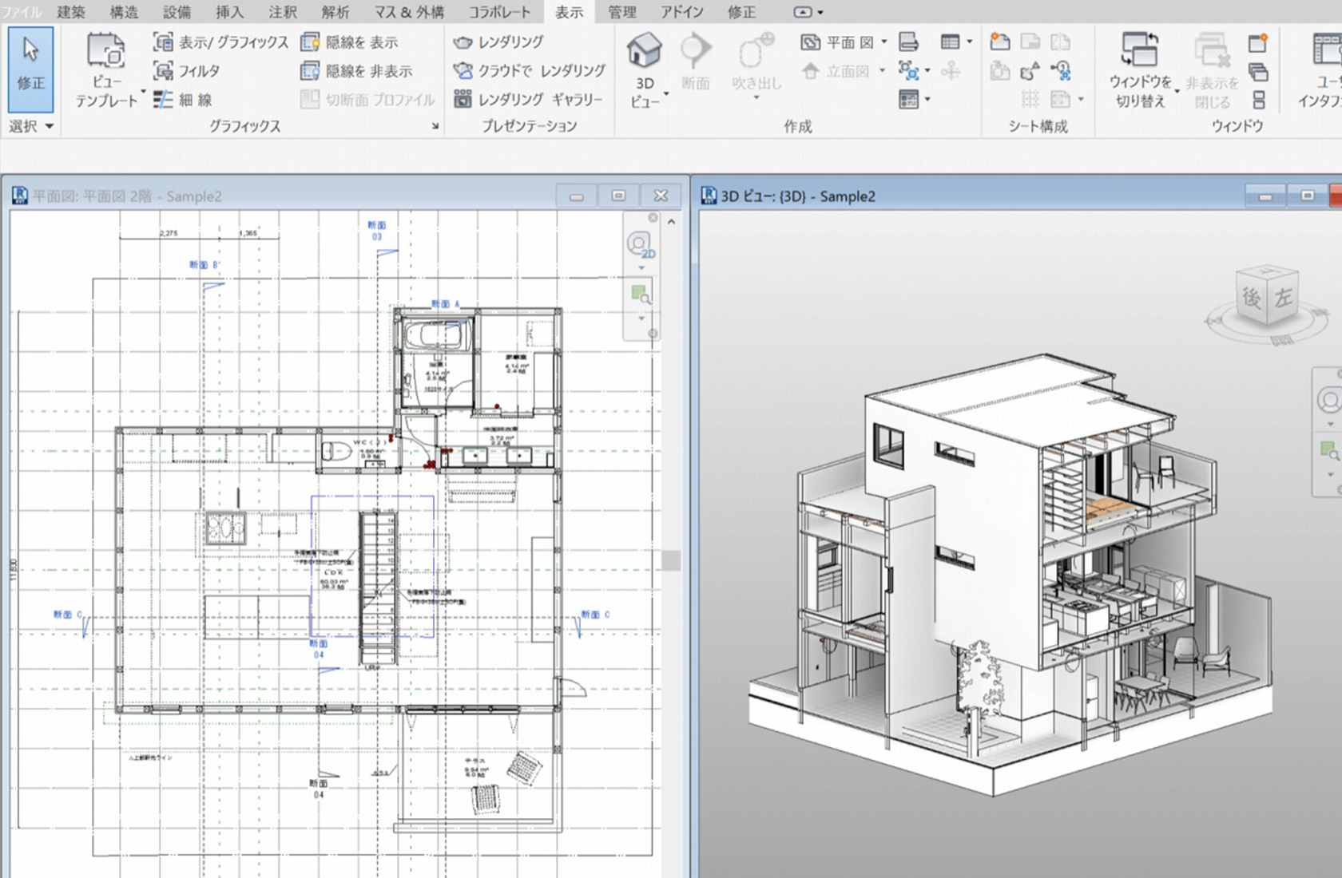Switch to the 修正 ribbon tab
Screen dimensions: 1342x878
click(740, 12)
